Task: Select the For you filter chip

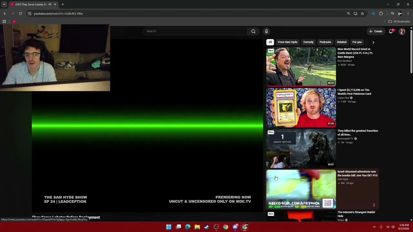Action: (x=357, y=42)
